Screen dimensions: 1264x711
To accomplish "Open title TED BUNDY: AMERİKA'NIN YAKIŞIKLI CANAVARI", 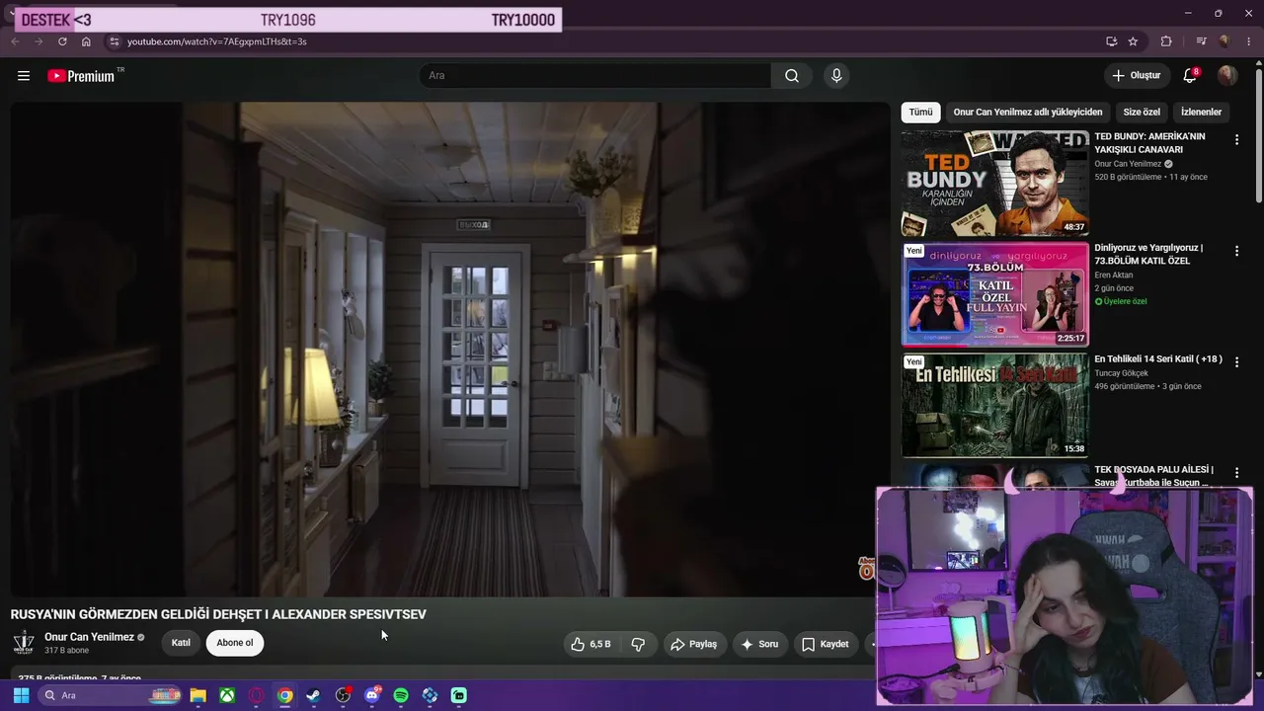I will pyautogui.click(x=1149, y=143).
